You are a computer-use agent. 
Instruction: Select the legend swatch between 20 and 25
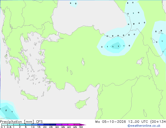tap(47, 125)
